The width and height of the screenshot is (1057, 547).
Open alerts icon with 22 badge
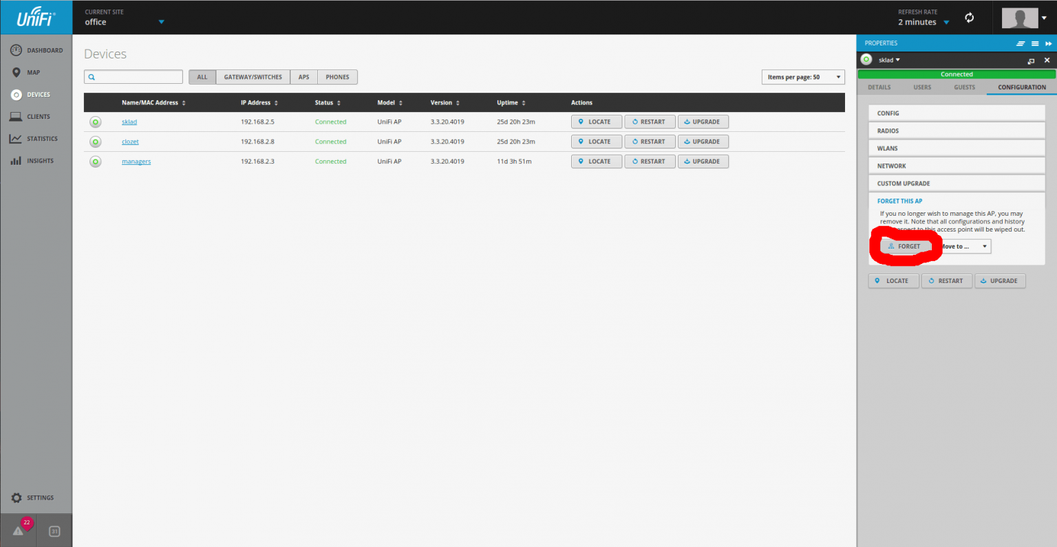[19, 530]
